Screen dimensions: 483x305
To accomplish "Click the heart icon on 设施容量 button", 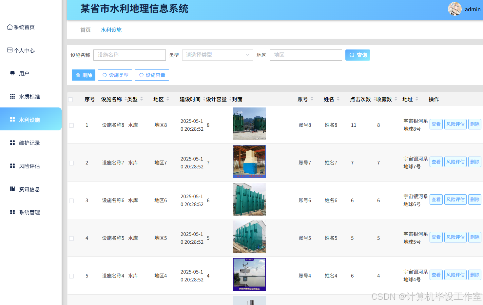I will click(142, 75).
